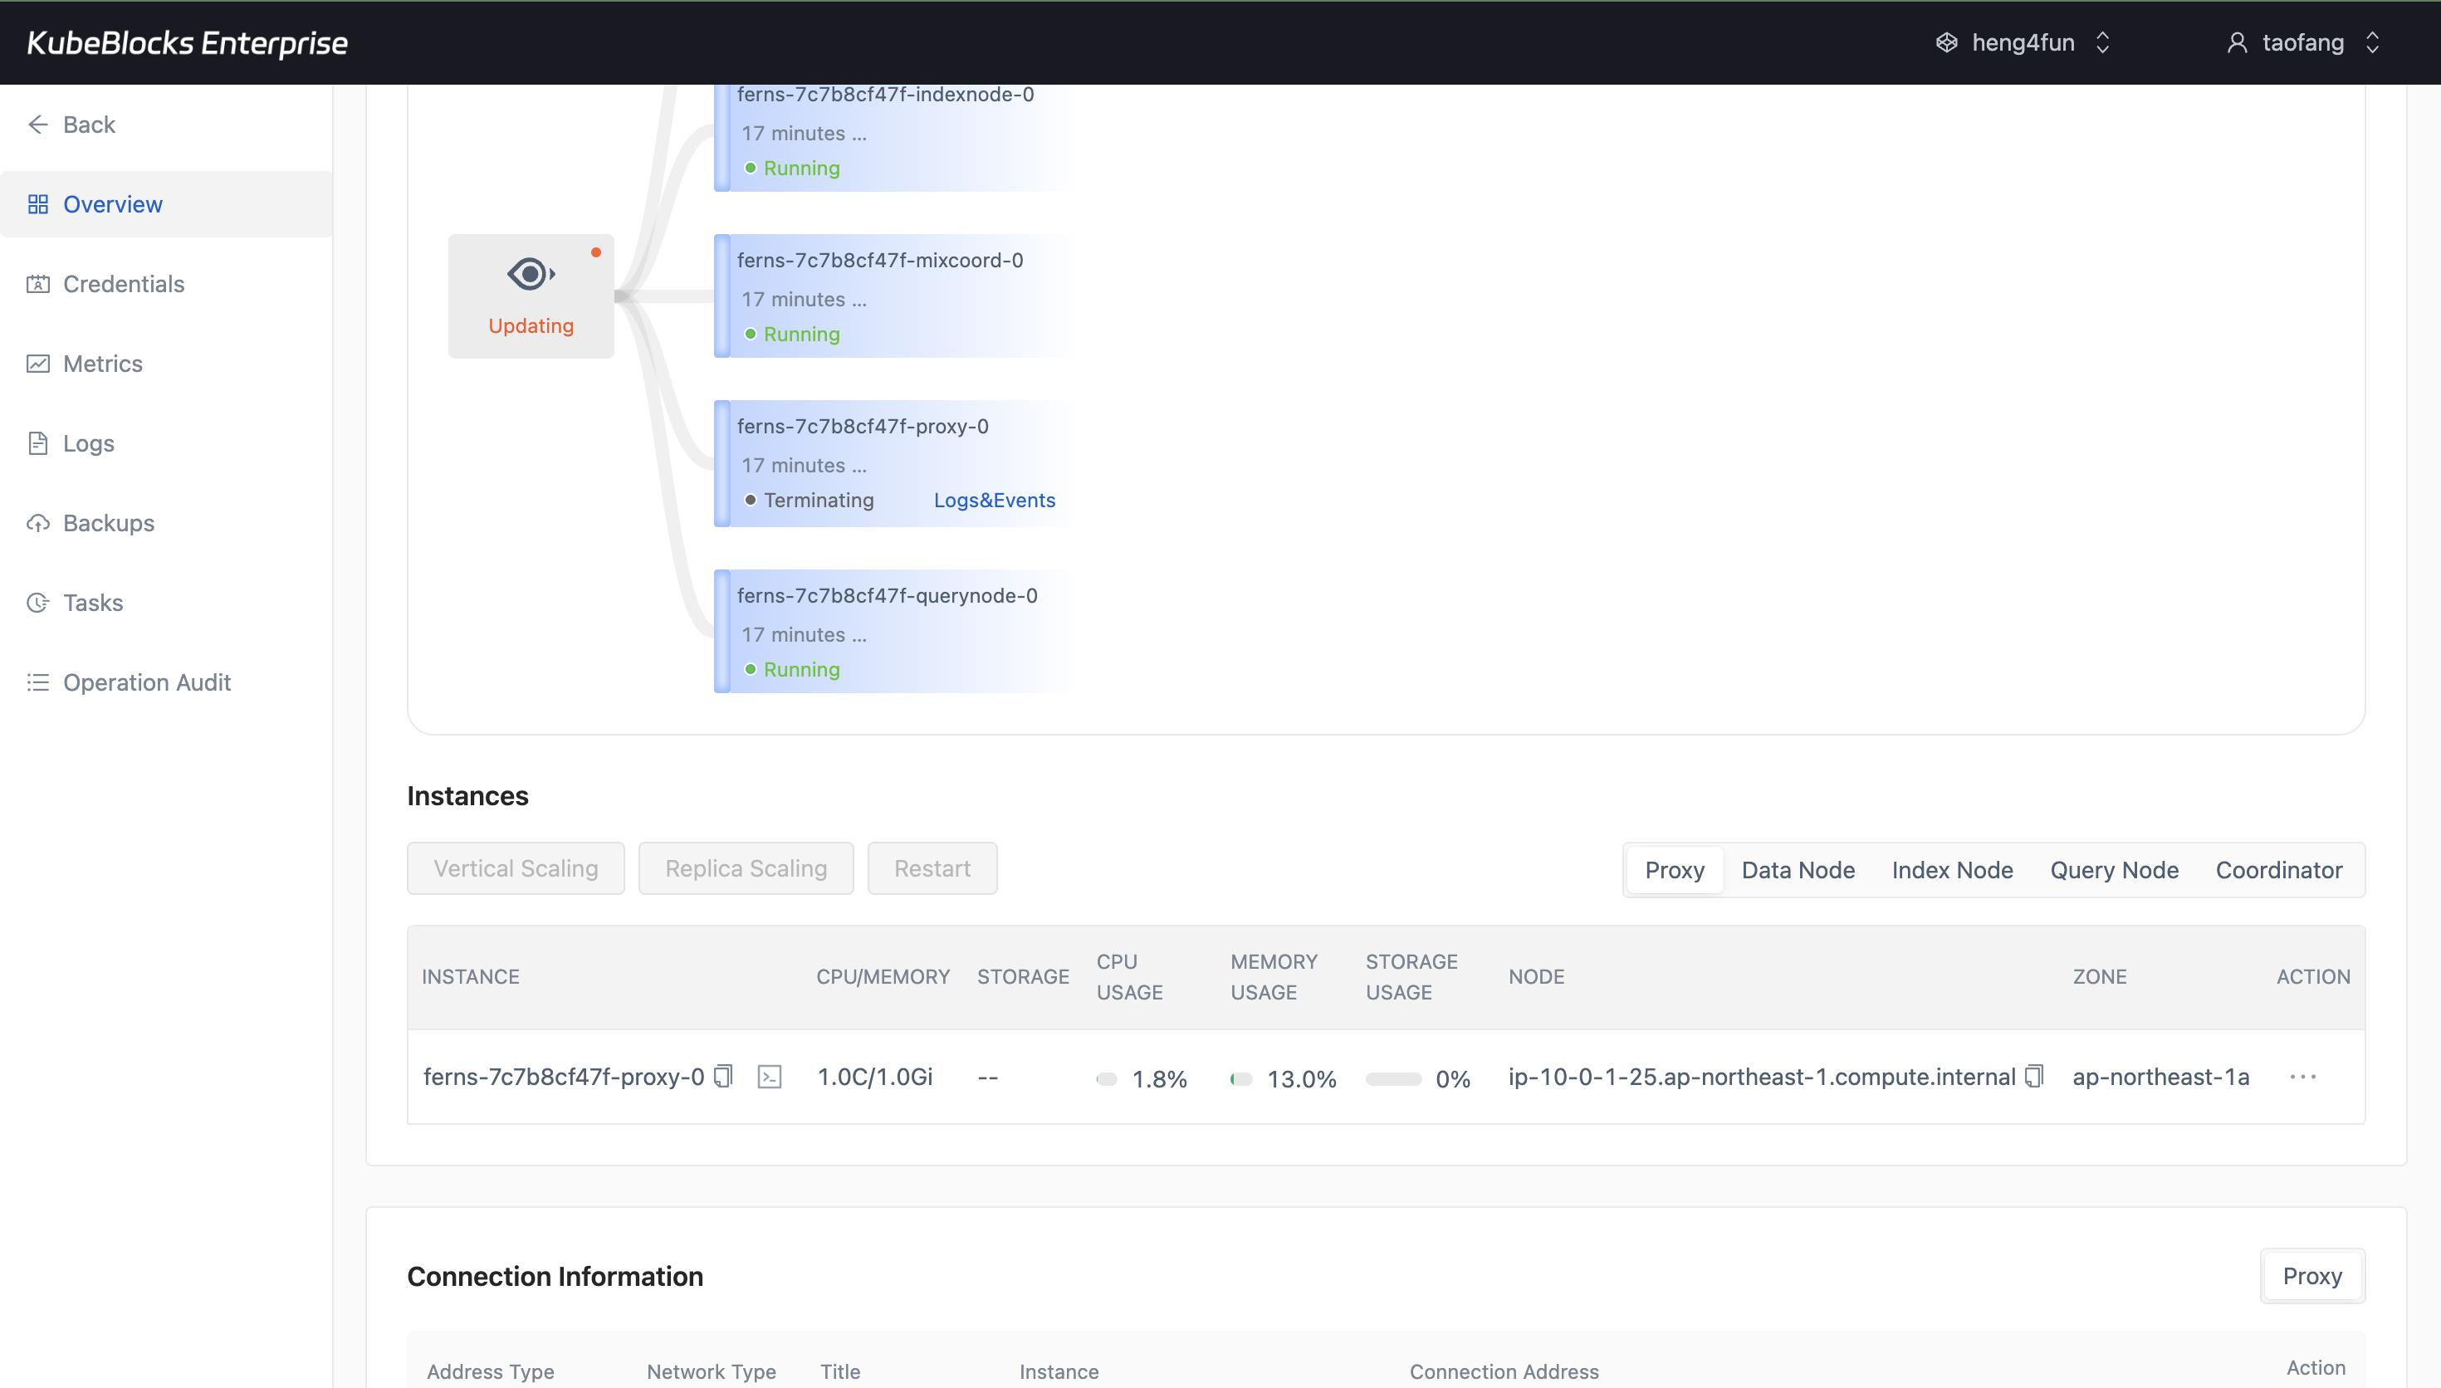Click the Backups sidebar icon

[x=38, y=522]
